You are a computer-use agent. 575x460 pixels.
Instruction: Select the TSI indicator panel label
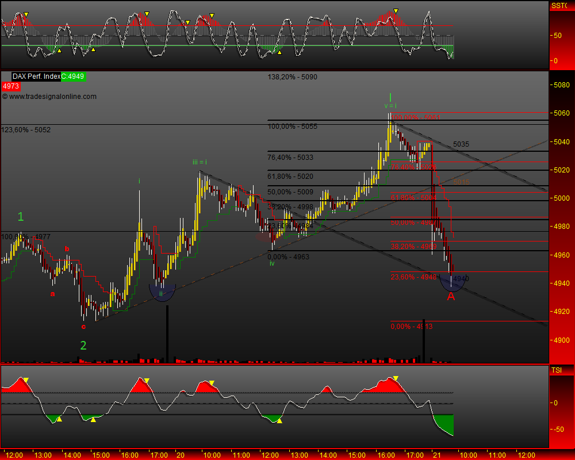(x=557, y=370)
